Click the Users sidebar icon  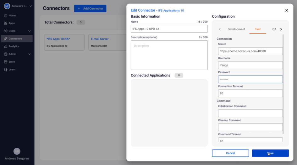(5, 31)
